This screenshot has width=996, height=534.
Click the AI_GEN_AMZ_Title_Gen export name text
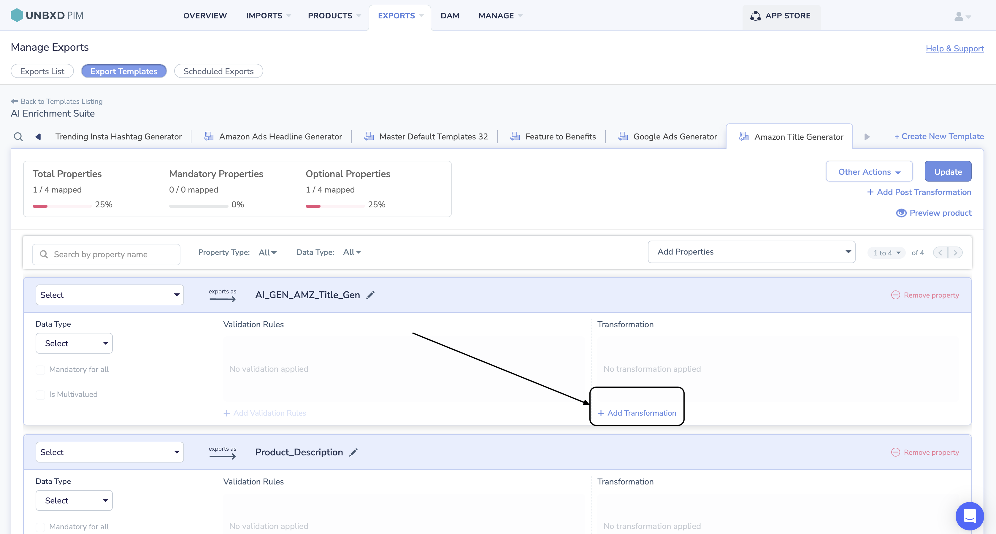(307, 295)
